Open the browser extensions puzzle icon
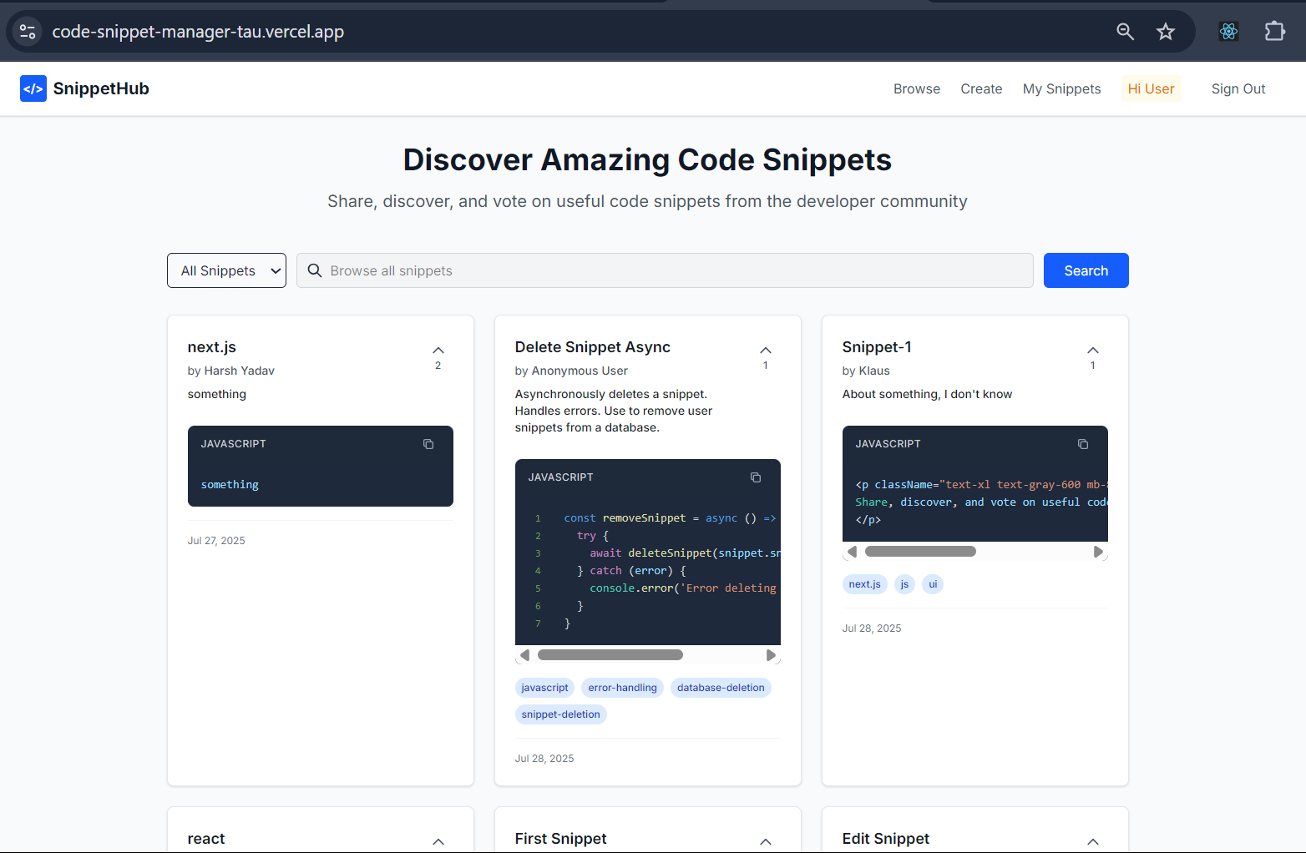This screenshot has width=1306, height=853. [1274, 32]
